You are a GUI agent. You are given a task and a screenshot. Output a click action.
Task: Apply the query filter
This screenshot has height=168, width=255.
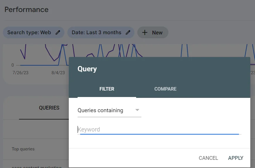pos(236,158)
